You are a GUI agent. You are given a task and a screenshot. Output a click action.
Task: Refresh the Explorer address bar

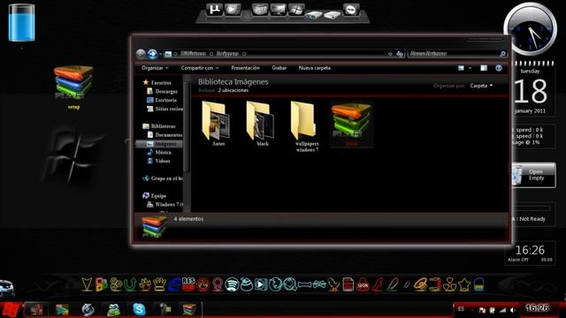(x=400, y=54)
